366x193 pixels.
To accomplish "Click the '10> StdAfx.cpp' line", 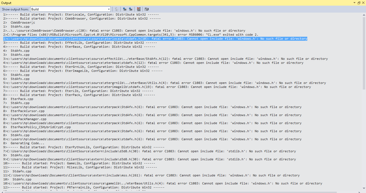I will [17, 179].
